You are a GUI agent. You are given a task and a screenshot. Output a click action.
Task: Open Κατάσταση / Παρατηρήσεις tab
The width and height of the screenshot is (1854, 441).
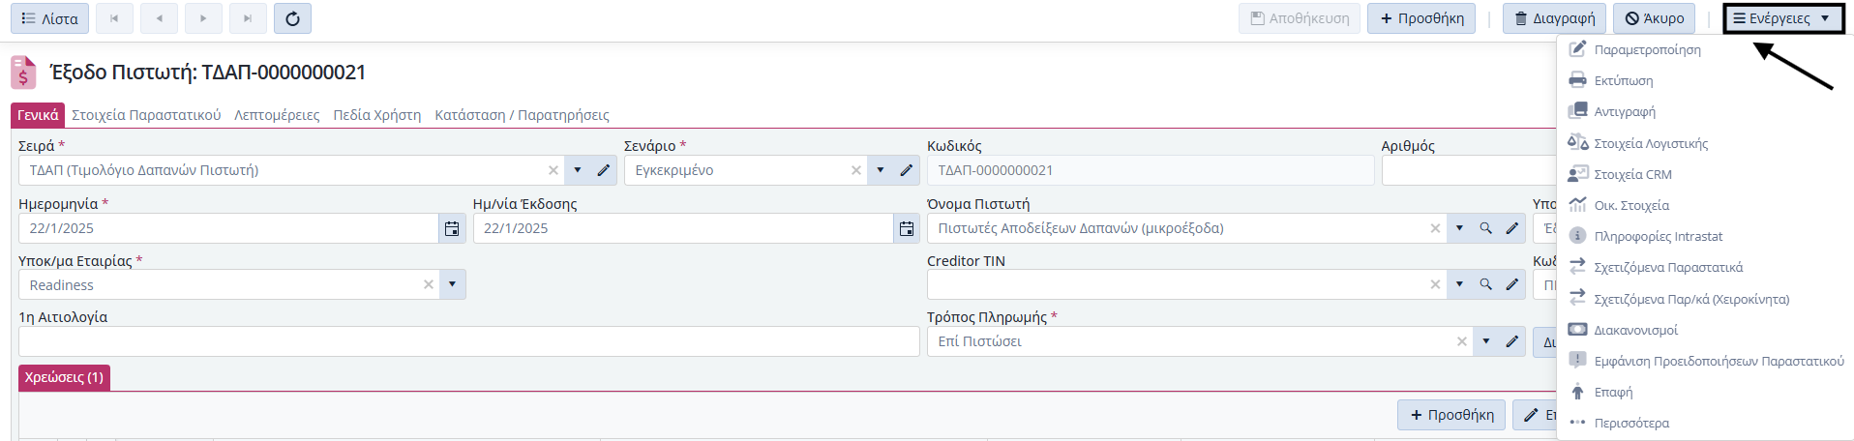tap(522, 115)
